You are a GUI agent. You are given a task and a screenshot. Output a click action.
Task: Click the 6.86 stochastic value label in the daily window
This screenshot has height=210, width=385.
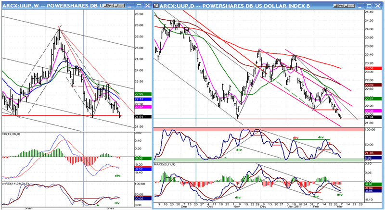(x=372, y=158)
